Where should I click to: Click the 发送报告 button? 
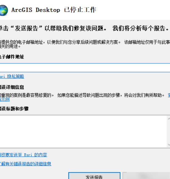(94, 176)
